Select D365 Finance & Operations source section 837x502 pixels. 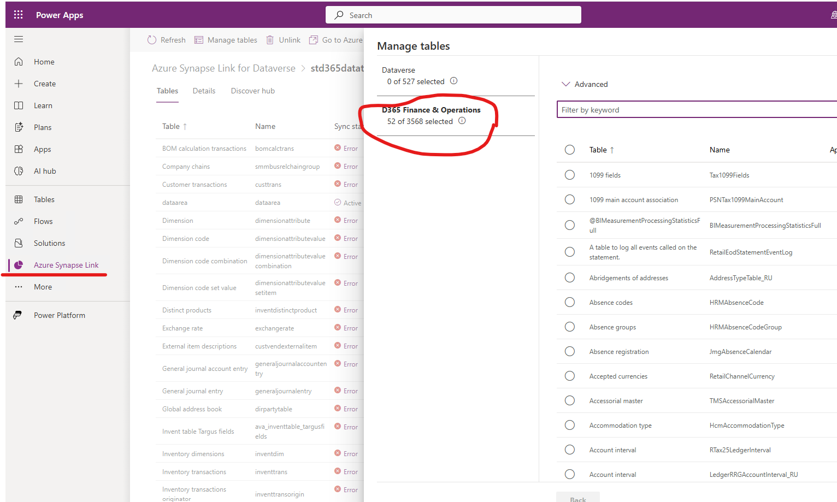click(x=456, y=116)
